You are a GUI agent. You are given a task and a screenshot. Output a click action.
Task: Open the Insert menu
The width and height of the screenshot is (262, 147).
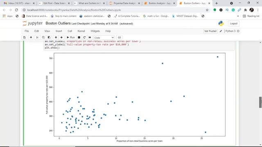pos(59,31)
